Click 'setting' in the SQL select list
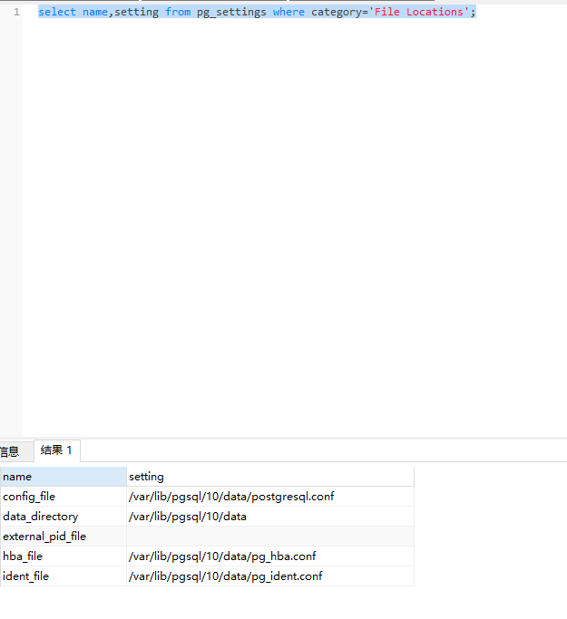Image resolution: width=567 pixels, height=619 pixels. pos(137,13)
